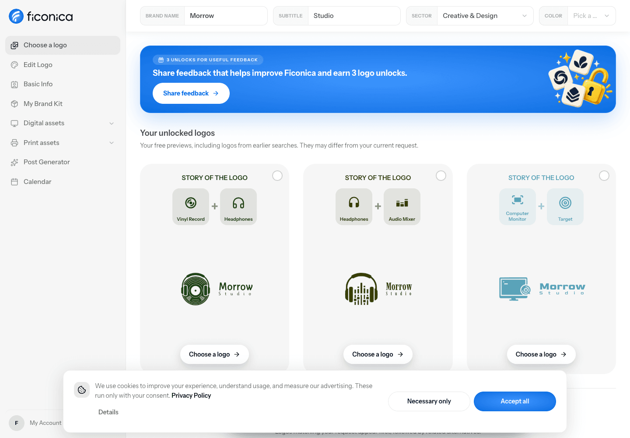Choose the vinyl record Morrow logo

(x=214, y=354)
